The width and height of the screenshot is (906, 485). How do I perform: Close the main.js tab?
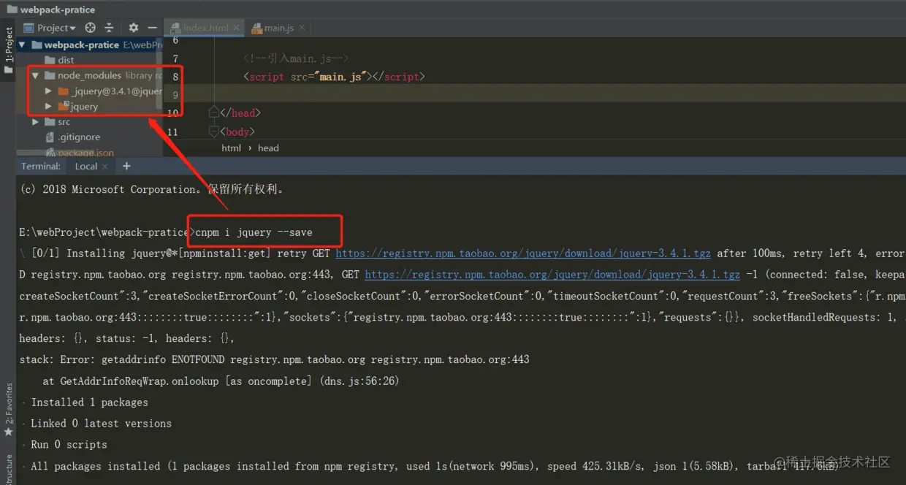[301, 28]
